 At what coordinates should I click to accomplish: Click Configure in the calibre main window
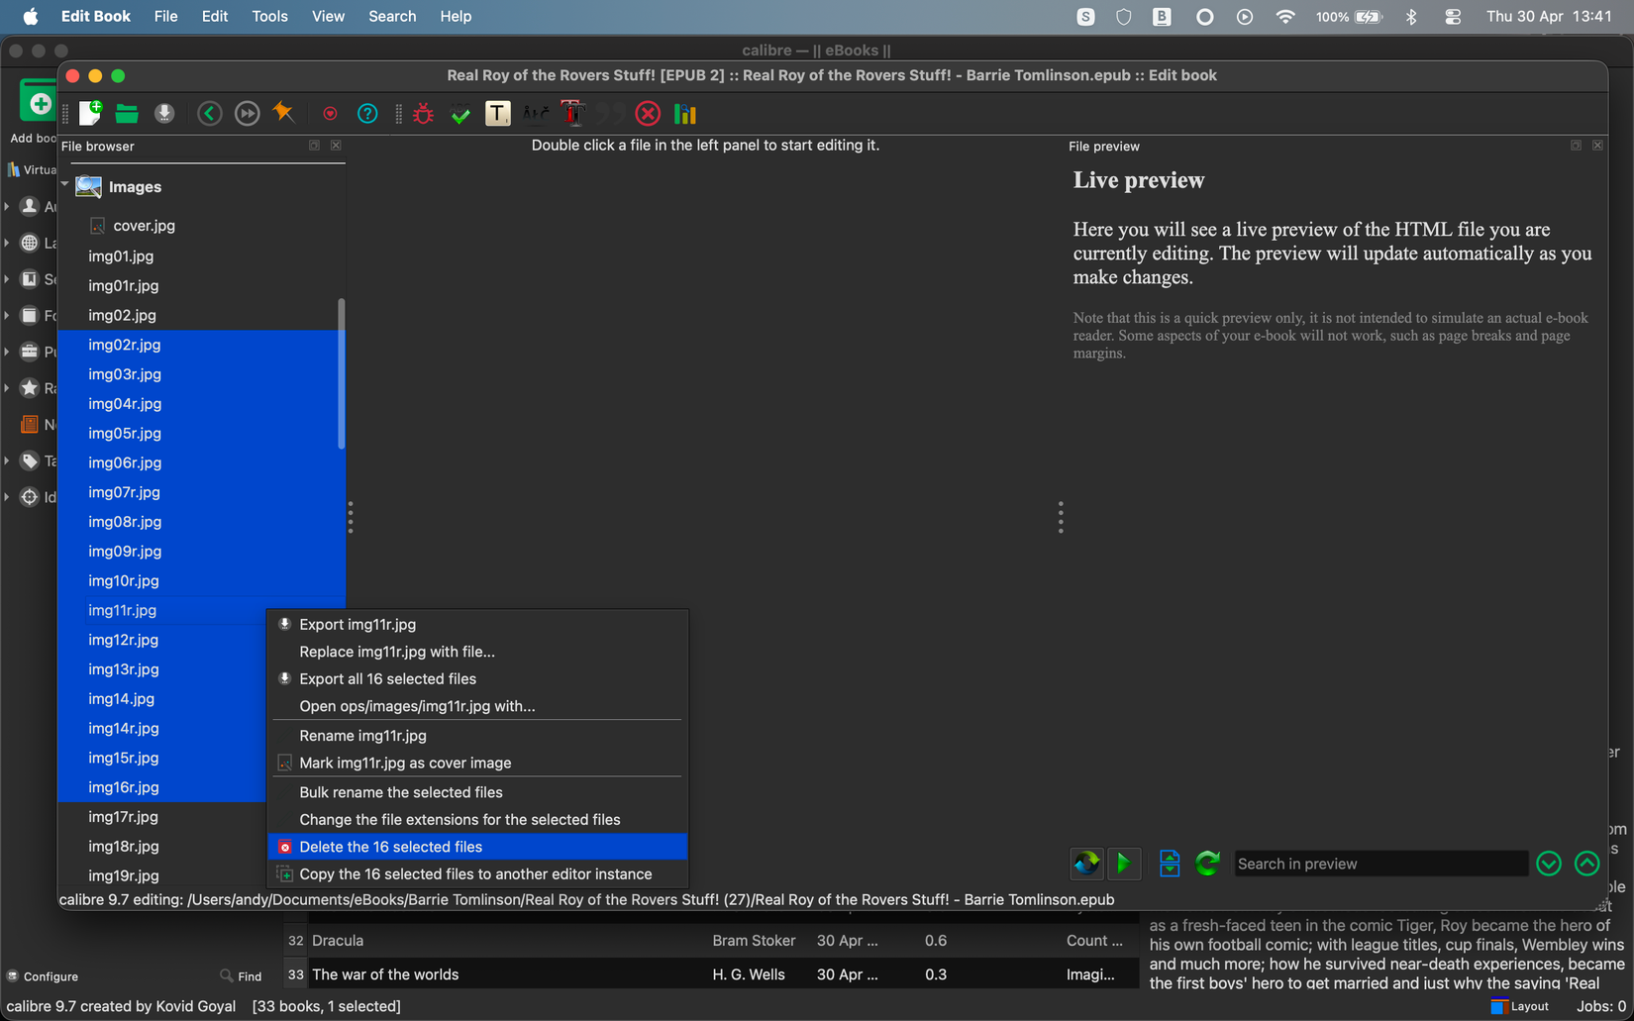(43, 976)
